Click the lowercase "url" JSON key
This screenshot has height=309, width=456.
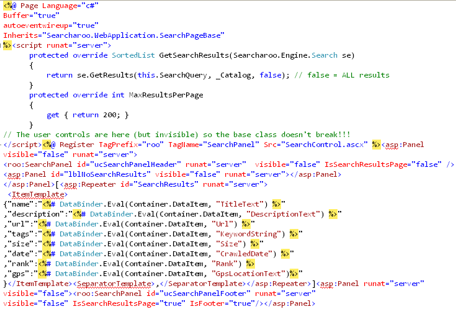pos(20,224)
